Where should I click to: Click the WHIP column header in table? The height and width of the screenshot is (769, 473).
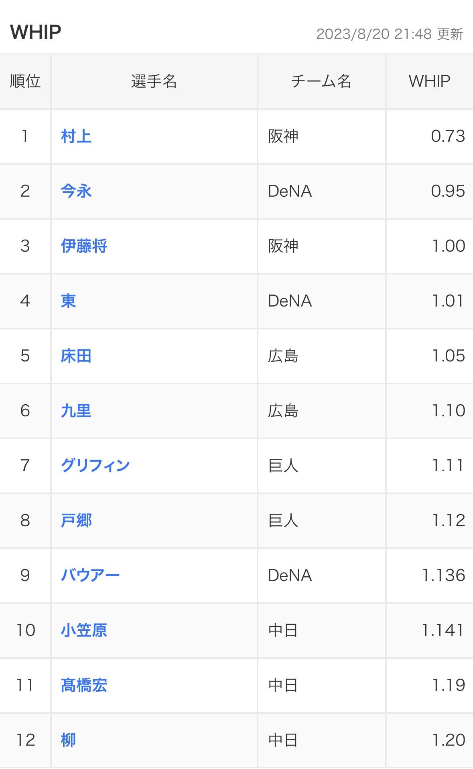tap(429, 81)
